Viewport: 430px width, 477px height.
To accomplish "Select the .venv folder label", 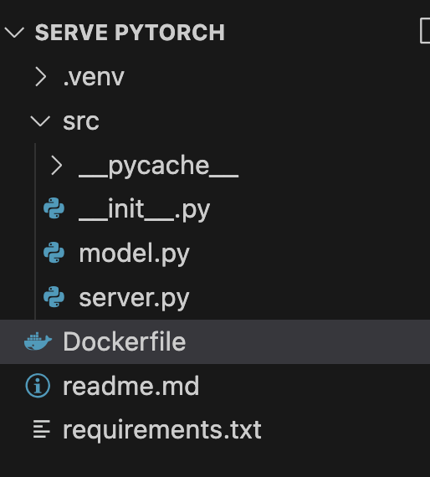I will [94, 77].
